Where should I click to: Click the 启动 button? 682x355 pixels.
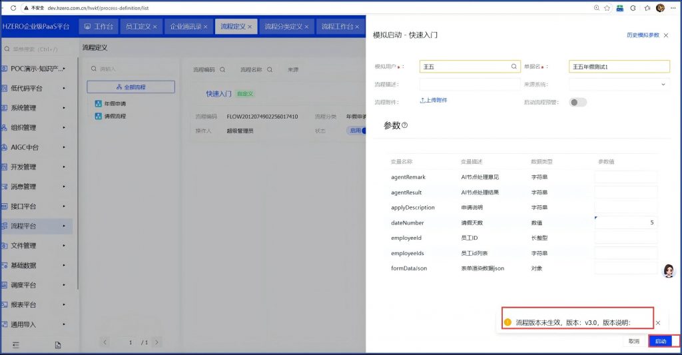(x=660, y=341)
